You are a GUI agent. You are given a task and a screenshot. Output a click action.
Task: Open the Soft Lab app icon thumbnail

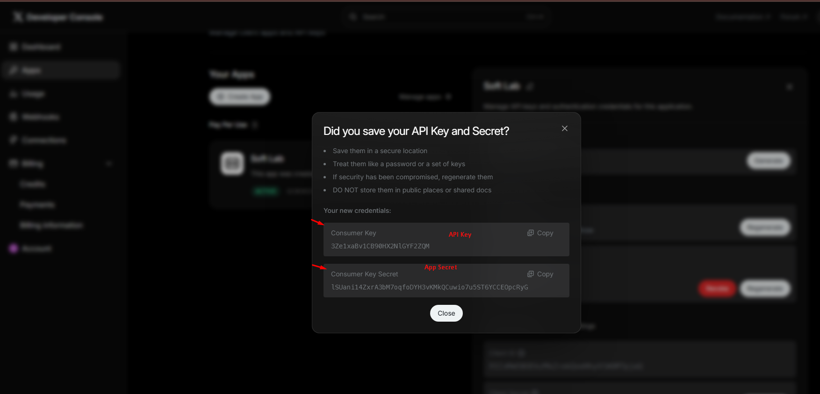tap(232, 163)
